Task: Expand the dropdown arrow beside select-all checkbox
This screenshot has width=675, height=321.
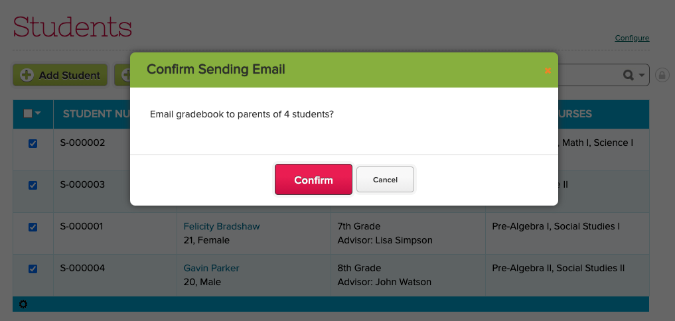Action: (x=38, y=113)
